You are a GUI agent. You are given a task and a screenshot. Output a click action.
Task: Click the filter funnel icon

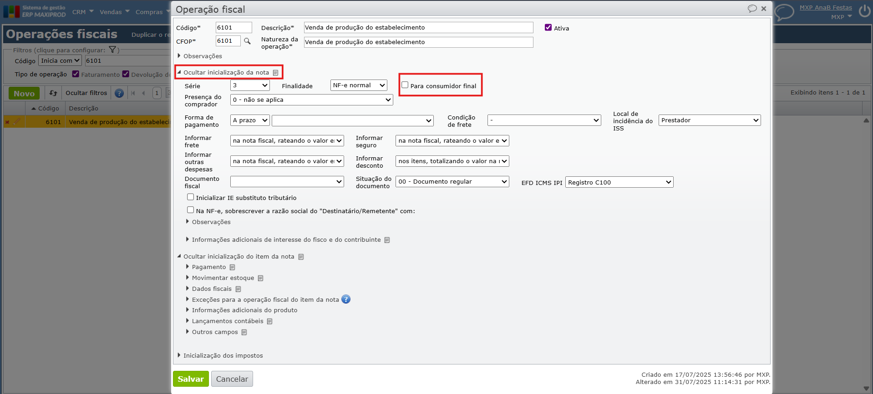tap(112, 50)
